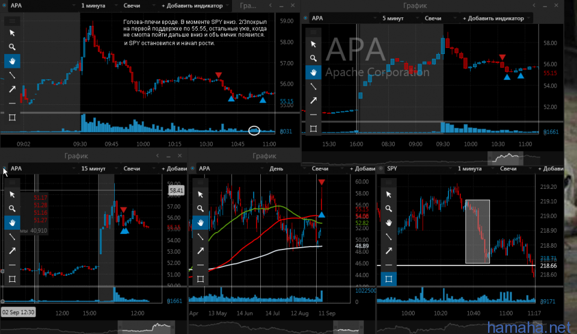This screenshot has height=334, width=577.
Task: Click the 'График' title tab of the 15-minute chart
Action: (76, 156)
